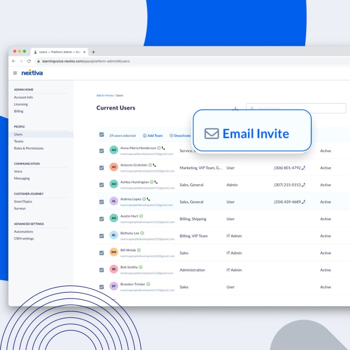This screenshot has width=350, height=350.
Task: Click the browser forward arrow
Action: (21, 61)
